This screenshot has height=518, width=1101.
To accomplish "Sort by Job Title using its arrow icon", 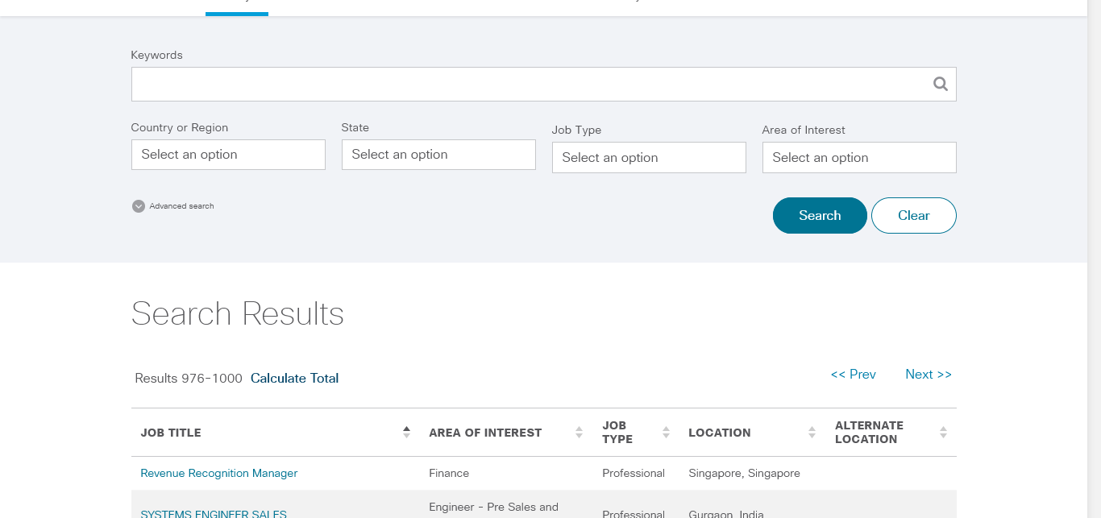I will (406, 433).
